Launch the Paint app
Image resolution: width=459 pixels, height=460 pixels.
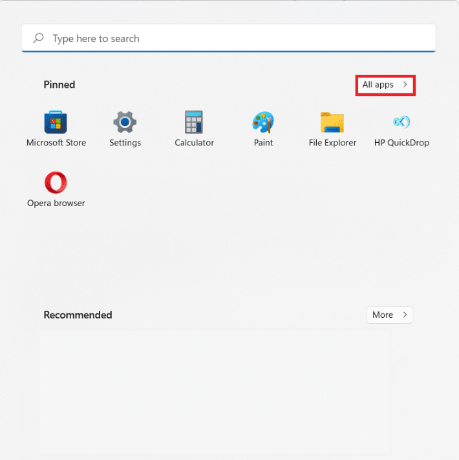263,129
